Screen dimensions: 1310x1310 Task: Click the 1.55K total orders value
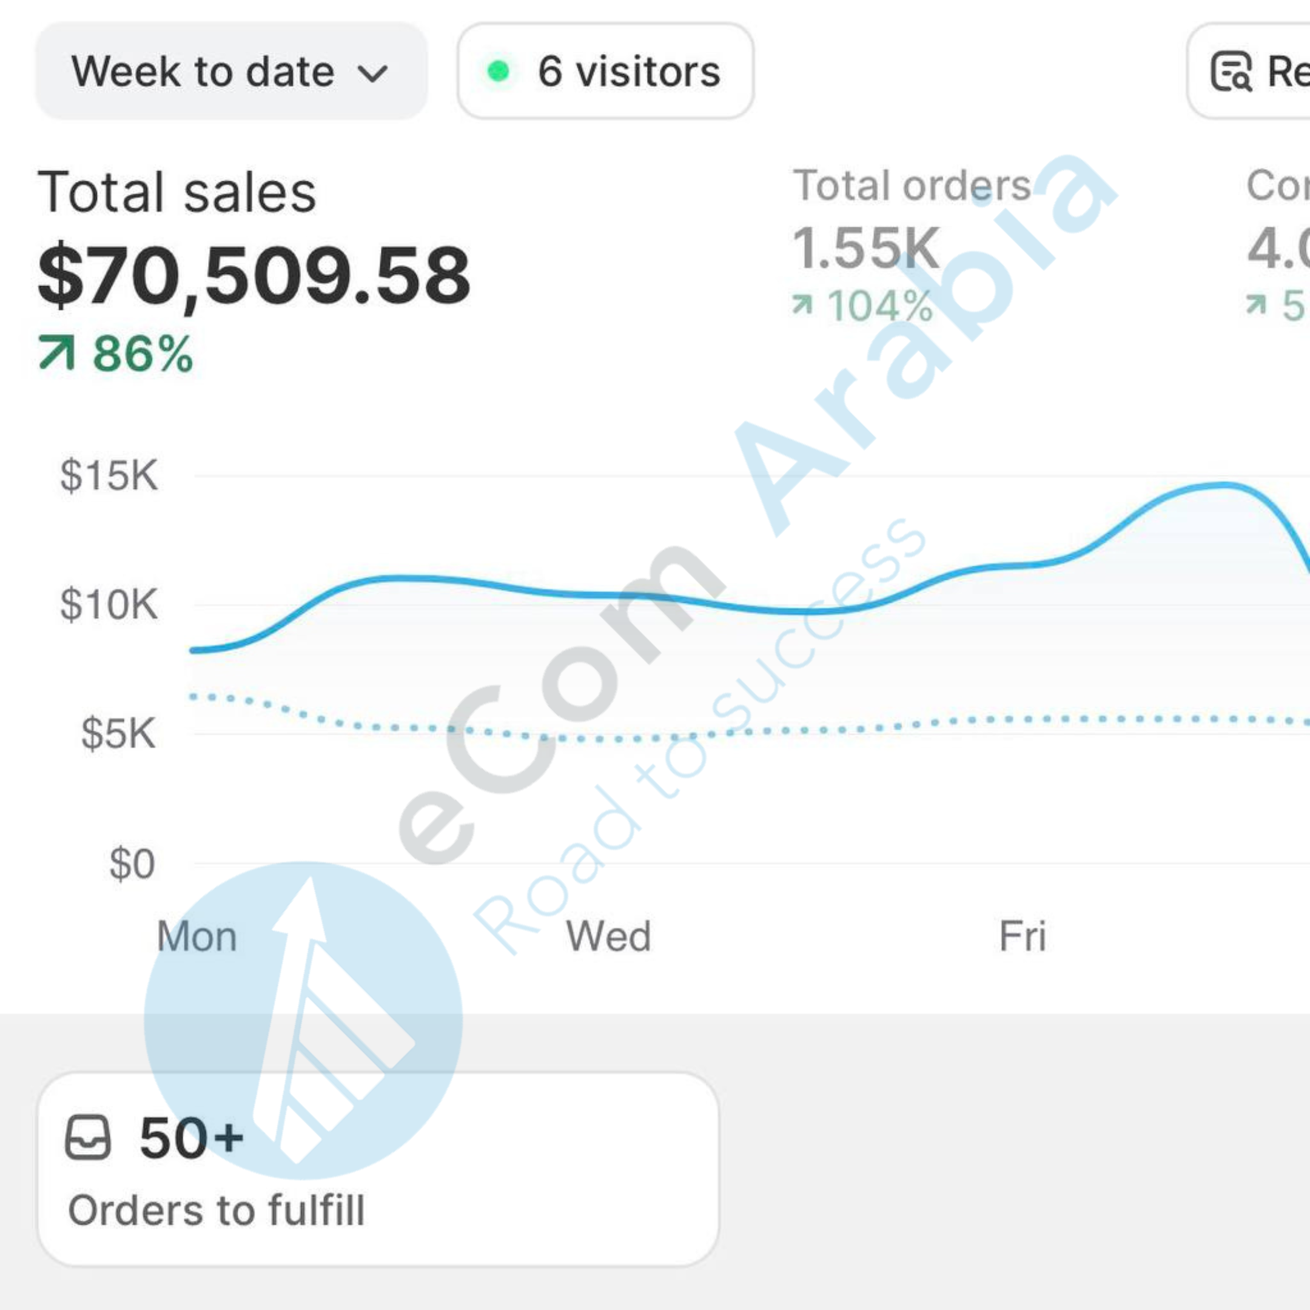tap(867, 249)
